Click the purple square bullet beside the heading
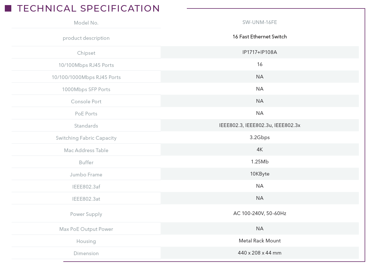The image size is (370, 265). 8,8
